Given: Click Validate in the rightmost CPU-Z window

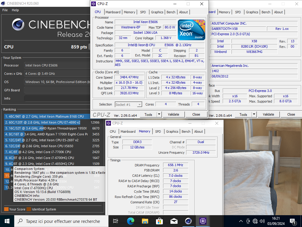Looking at the screenshot, I should click(268, 114).
